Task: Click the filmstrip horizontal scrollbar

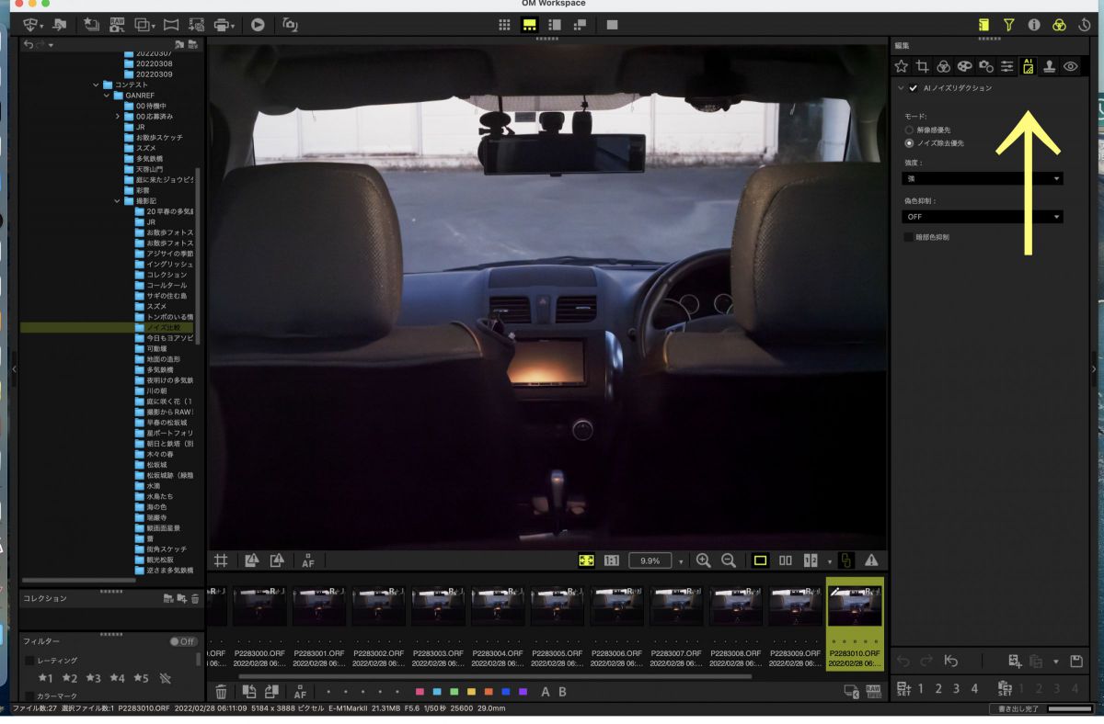Action: (x=495, y=677)
